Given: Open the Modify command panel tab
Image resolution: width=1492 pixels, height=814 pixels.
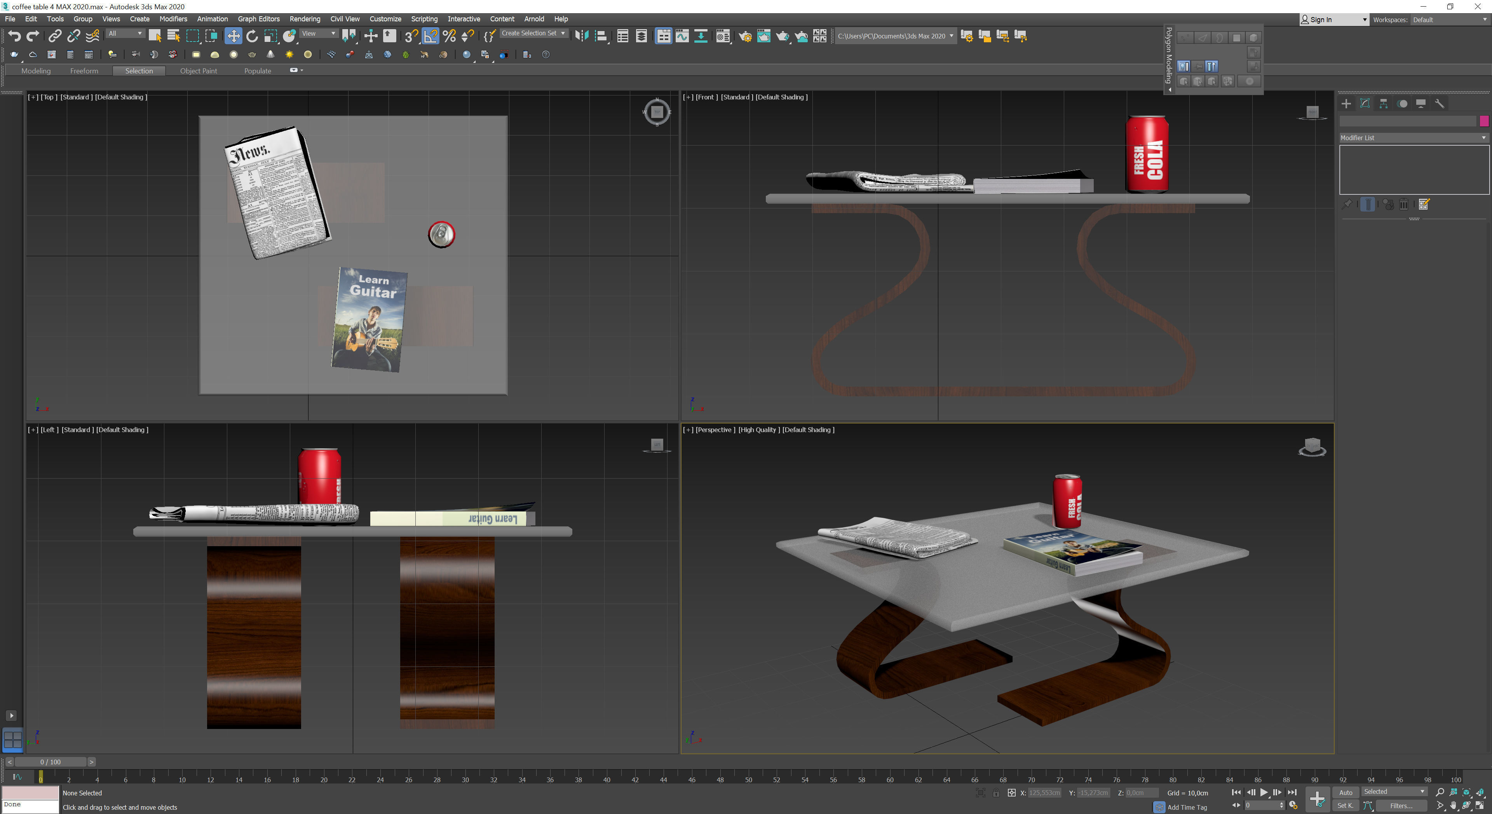Looking at the screenshot, I should tap(1365, 104).
